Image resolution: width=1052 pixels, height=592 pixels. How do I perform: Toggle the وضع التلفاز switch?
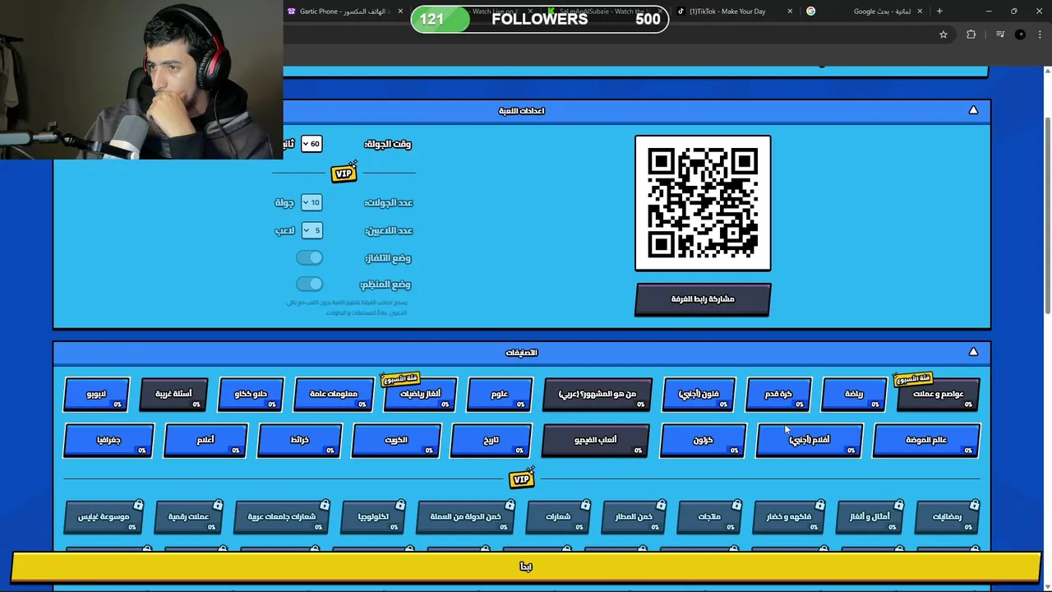(310, 257)
